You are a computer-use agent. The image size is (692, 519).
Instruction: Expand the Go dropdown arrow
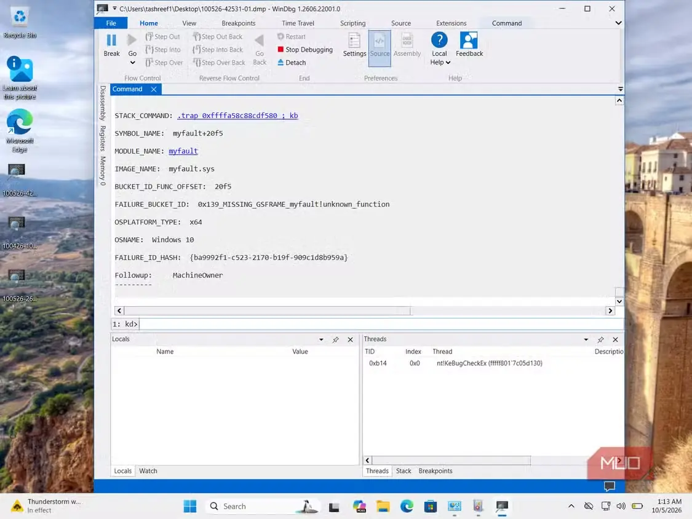point(132,63)
